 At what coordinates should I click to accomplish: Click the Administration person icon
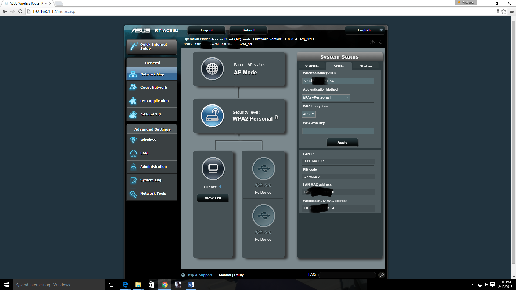click(x=133, y=166)
